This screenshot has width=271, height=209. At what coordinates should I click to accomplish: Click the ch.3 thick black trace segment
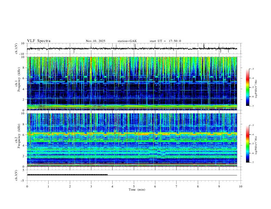point(67,175)
